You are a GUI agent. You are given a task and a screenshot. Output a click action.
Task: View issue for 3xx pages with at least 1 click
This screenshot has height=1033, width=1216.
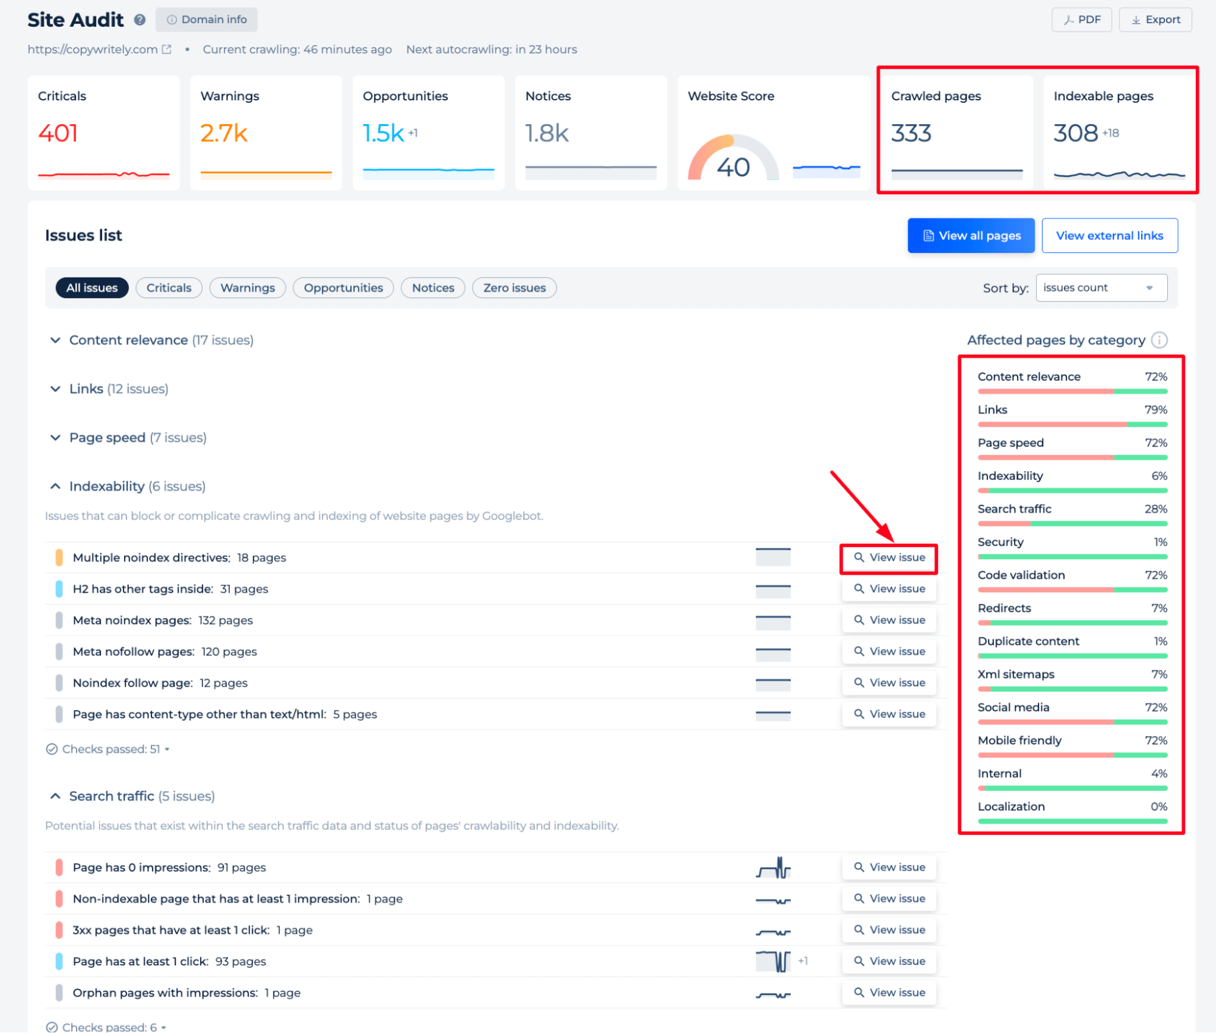coord(889,930)
